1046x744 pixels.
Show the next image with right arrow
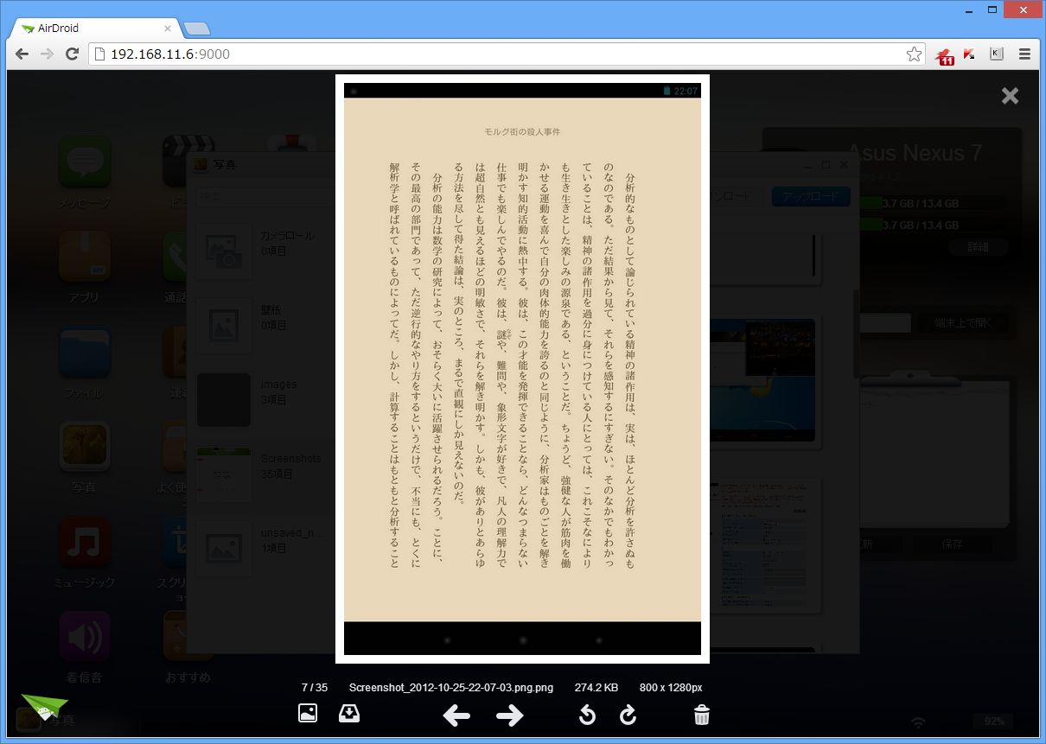510,715
